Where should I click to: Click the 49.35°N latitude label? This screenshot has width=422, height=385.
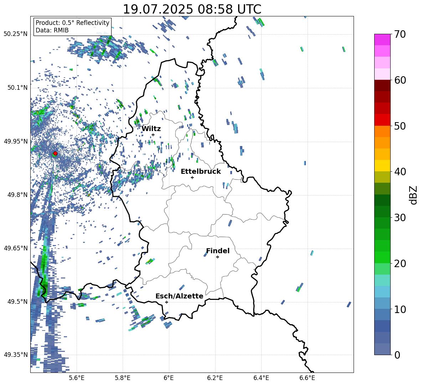pyautogui.click(x=16, y=355)
